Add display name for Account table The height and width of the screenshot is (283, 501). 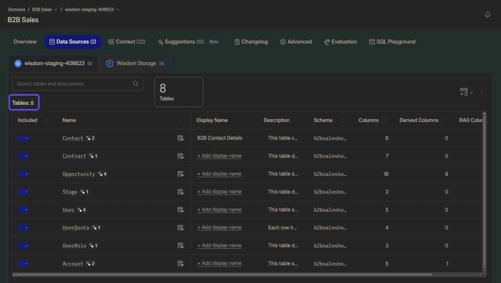coord(219,263)
